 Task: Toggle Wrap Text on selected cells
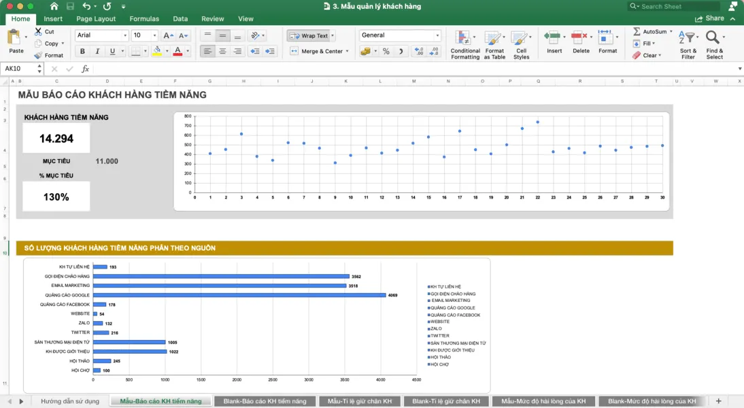tap(309, 35)
